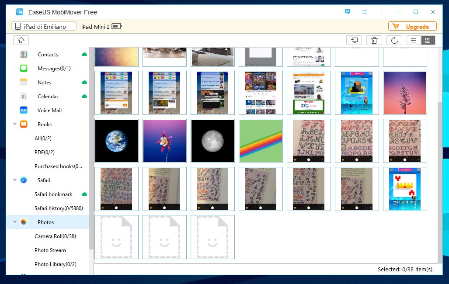Open Safari history(0/5380)
This screenshot has width=449, height=284.
59,208
